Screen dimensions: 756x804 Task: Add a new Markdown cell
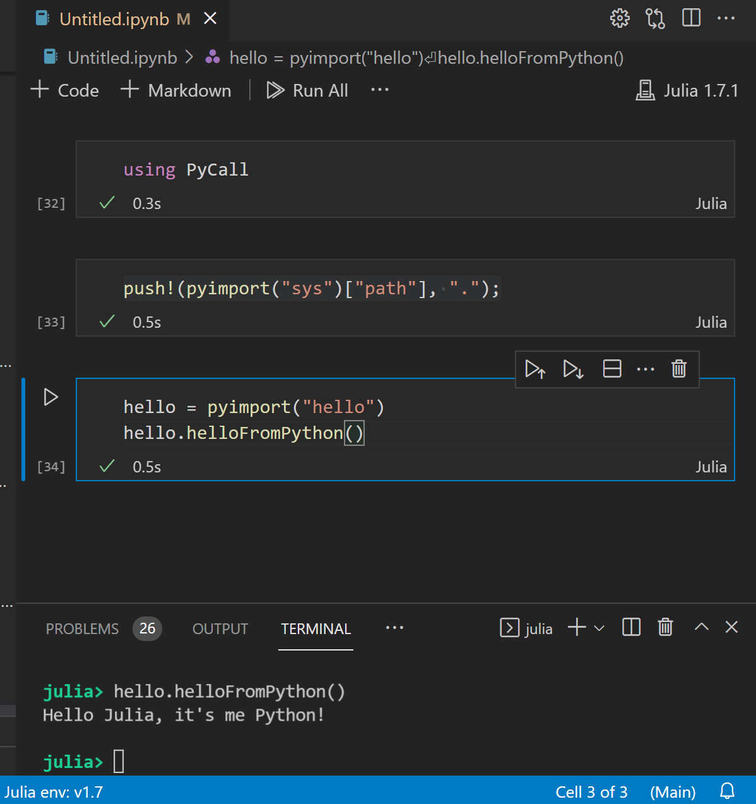tap(176, 90)
